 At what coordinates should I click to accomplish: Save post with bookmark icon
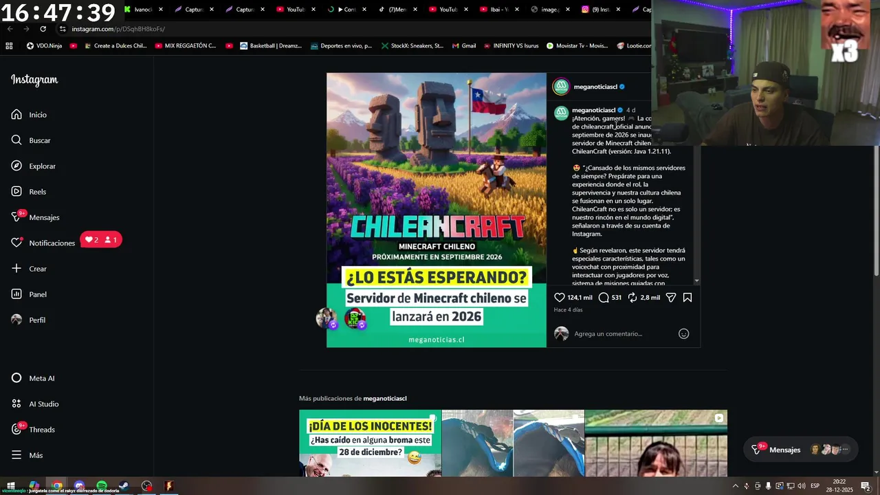pos(687,298)
